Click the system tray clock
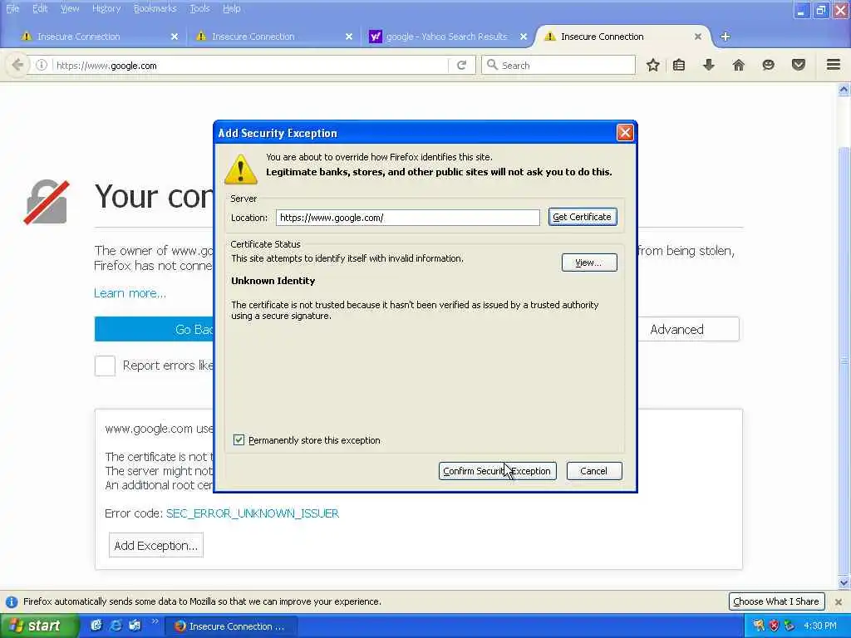This screenshot has height=638, width=851. (820, 626)
